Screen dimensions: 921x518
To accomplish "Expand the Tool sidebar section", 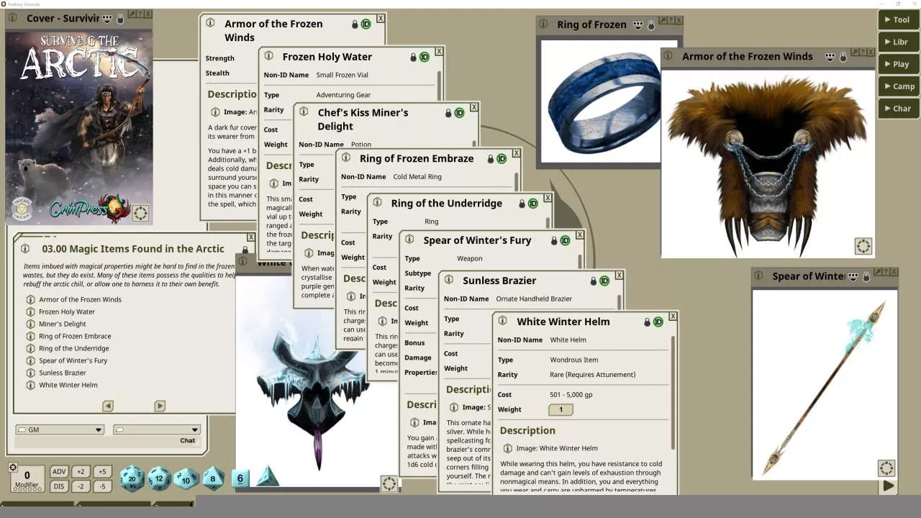I will (x=898, y=19).
